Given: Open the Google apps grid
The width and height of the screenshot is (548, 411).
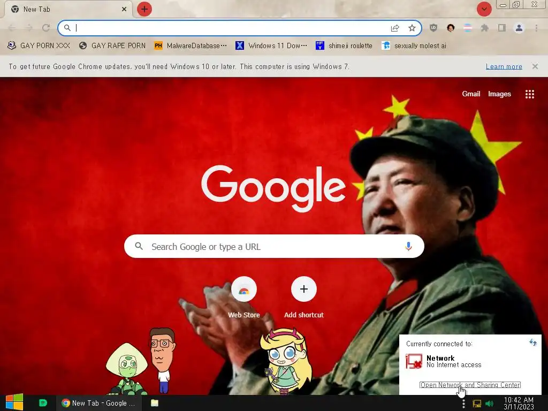Looking at the screenshot, I should [x=529, y=94].
